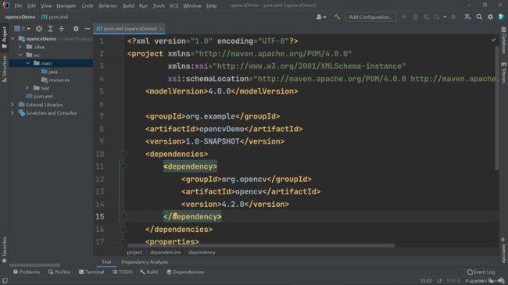Collapse the main folder node
The width and height of the screenshot is (508, 285).
click(28, 63)
